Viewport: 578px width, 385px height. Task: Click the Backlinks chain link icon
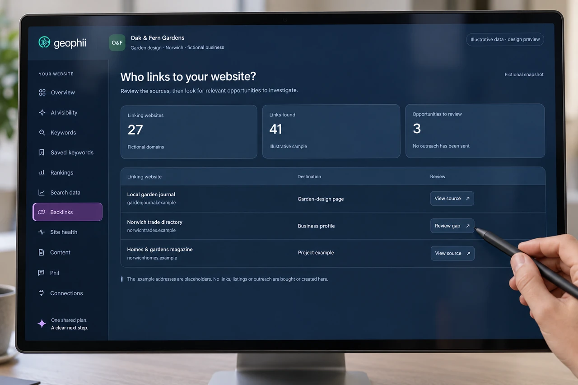[42, 212]
